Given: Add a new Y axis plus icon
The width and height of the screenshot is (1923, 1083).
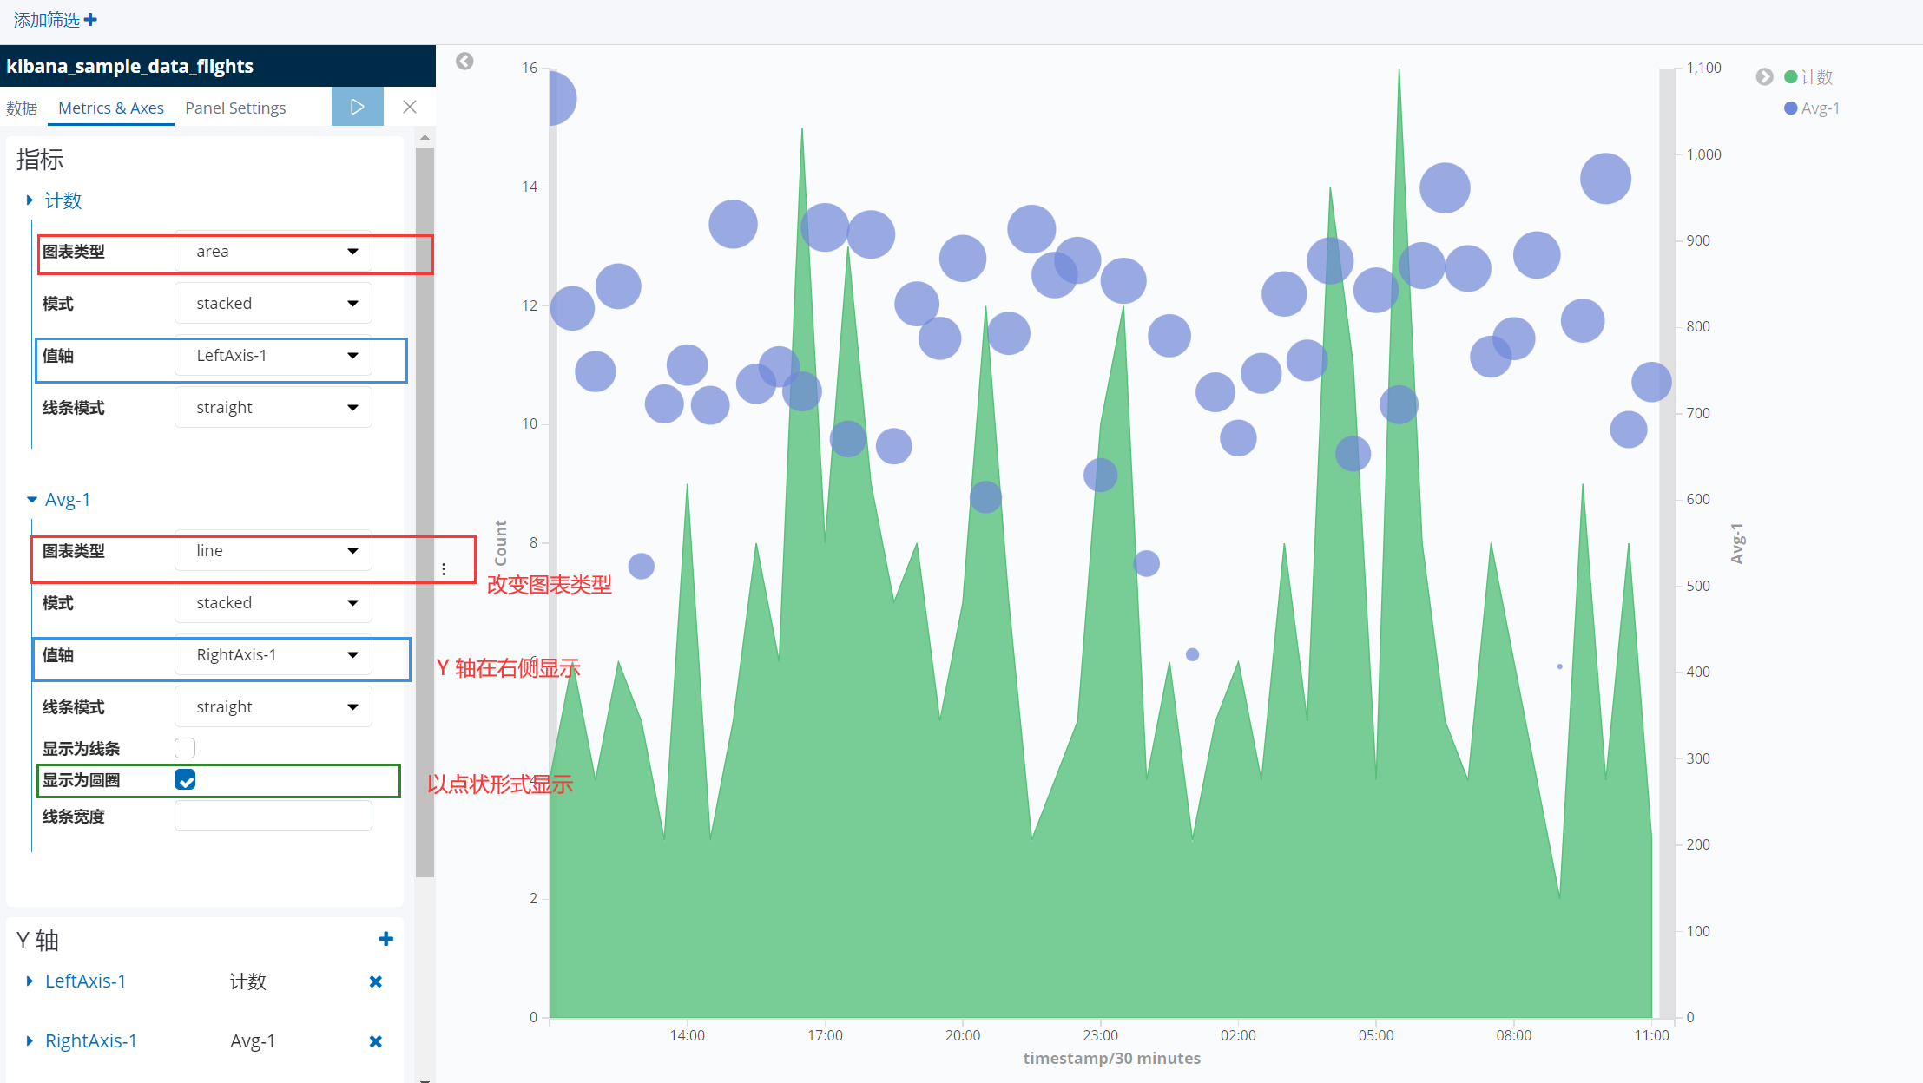Looking at the screenshot, I should [x=386, y=939].
